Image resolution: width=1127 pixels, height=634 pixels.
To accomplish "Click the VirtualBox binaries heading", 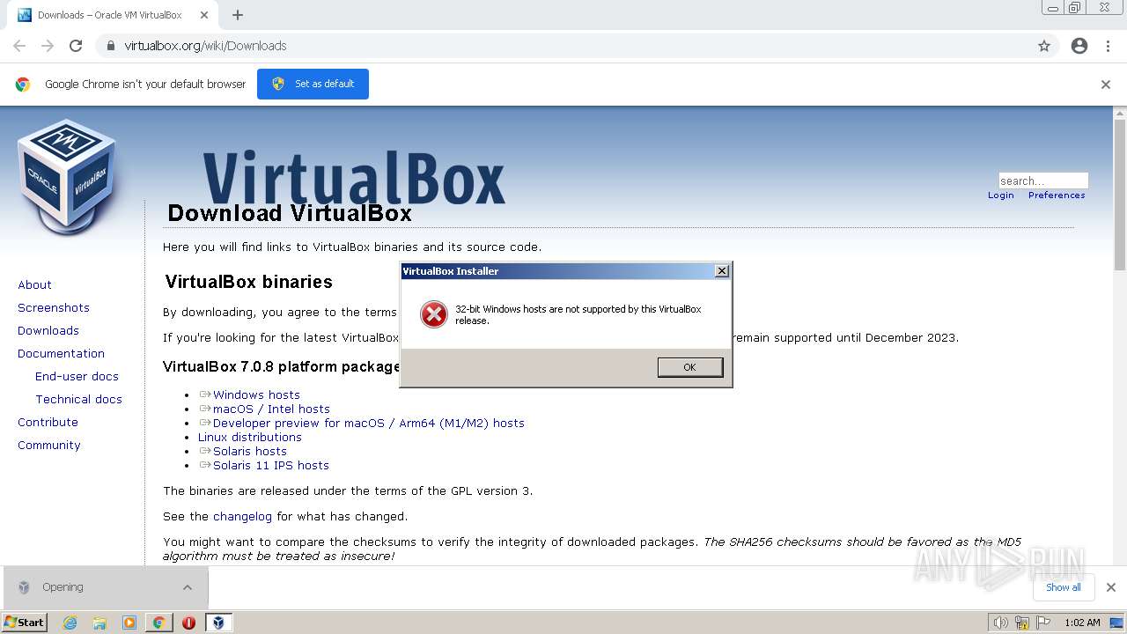I will [x=248, y=282].
